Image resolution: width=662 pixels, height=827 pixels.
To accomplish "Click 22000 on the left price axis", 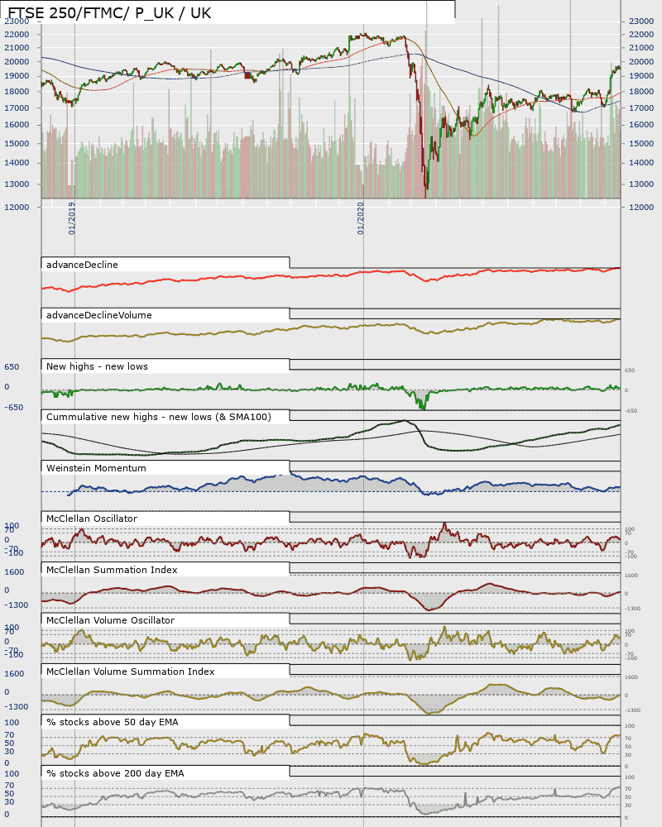I will pos(17,34).
